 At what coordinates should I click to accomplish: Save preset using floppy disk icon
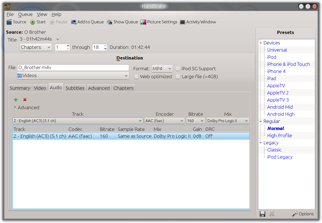263,214
